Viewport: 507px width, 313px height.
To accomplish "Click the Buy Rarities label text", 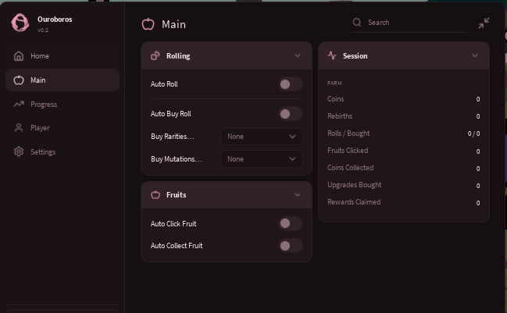I will coord(173,137).
